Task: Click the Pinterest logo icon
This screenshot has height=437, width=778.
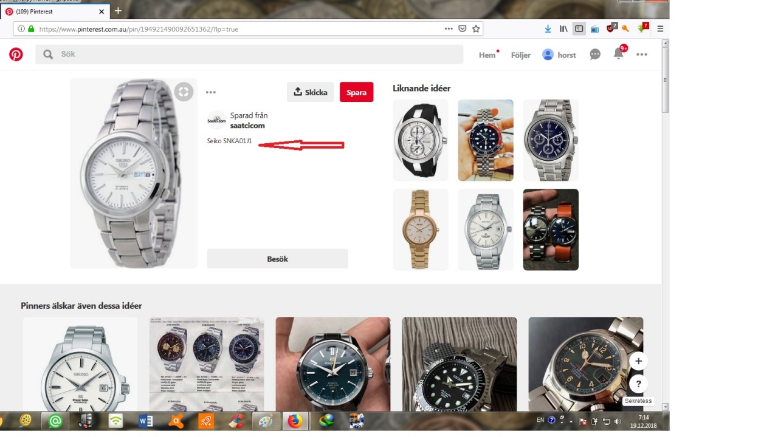Action: (x=16, y=55)
